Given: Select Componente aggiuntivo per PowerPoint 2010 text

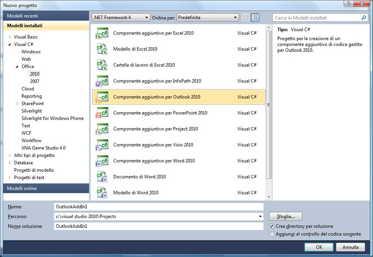Looking at the screenshot, I should pos(160,113).
